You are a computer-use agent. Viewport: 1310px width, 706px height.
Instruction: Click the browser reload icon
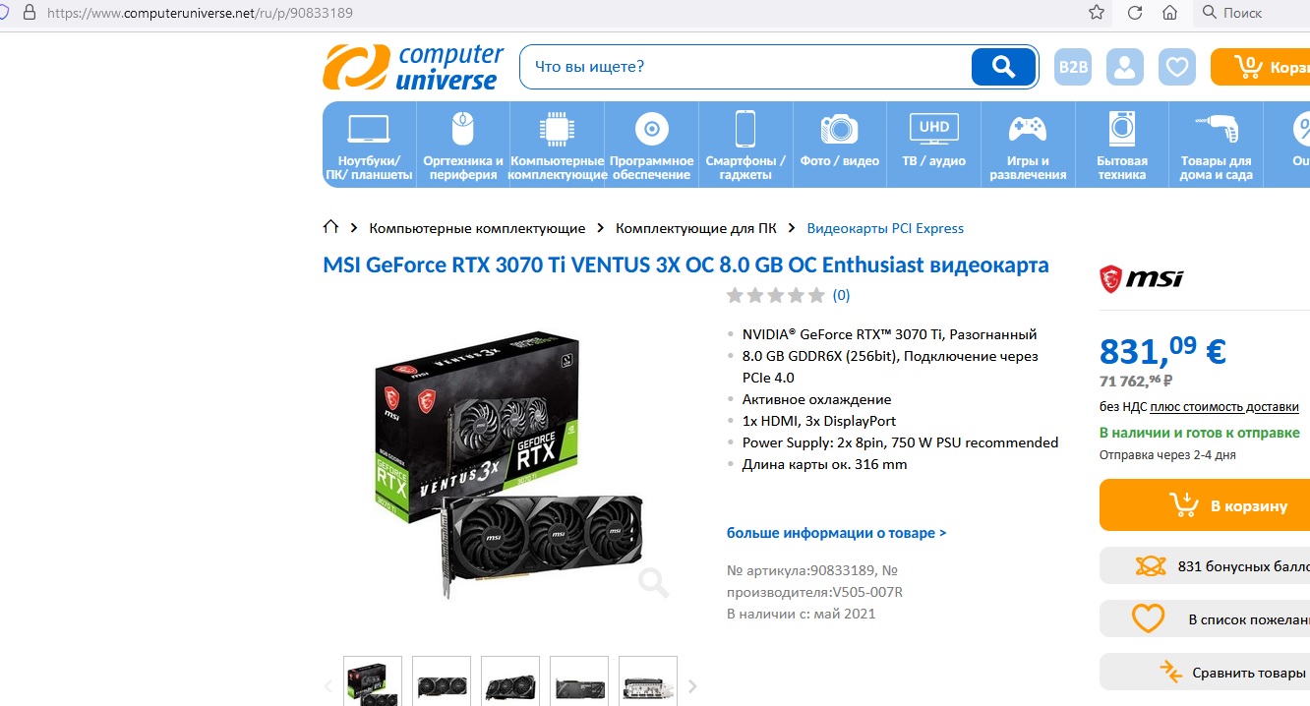click(x=1134, y=13)
